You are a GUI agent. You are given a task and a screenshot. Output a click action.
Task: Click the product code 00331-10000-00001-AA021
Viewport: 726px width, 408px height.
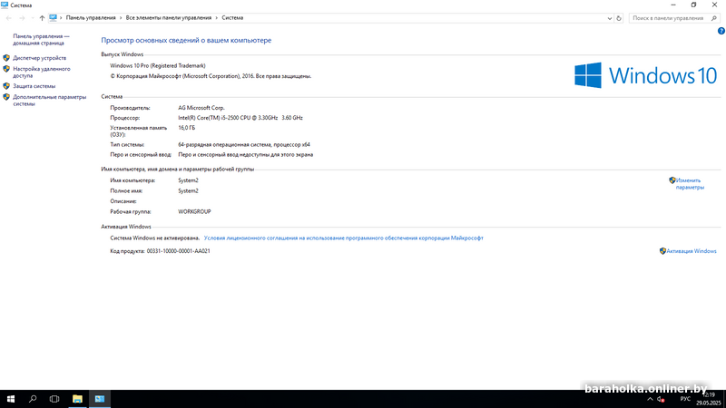[178, 251]
